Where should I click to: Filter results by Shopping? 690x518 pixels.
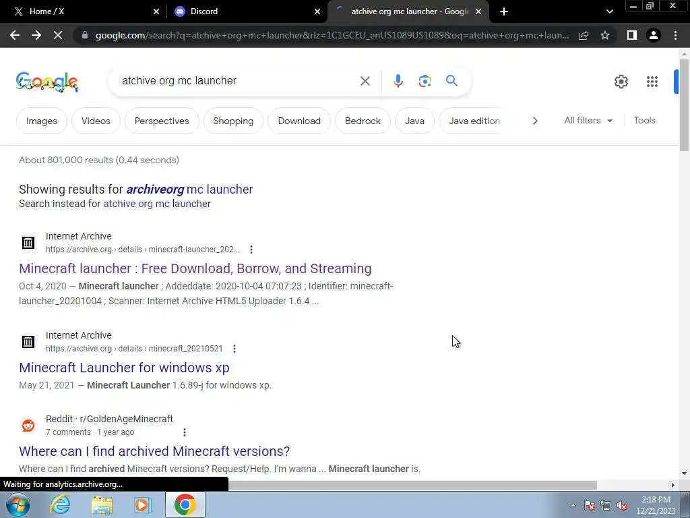click(x=233, y=121)
